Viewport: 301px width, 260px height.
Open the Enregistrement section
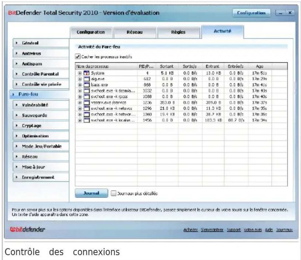pos(41,177)
